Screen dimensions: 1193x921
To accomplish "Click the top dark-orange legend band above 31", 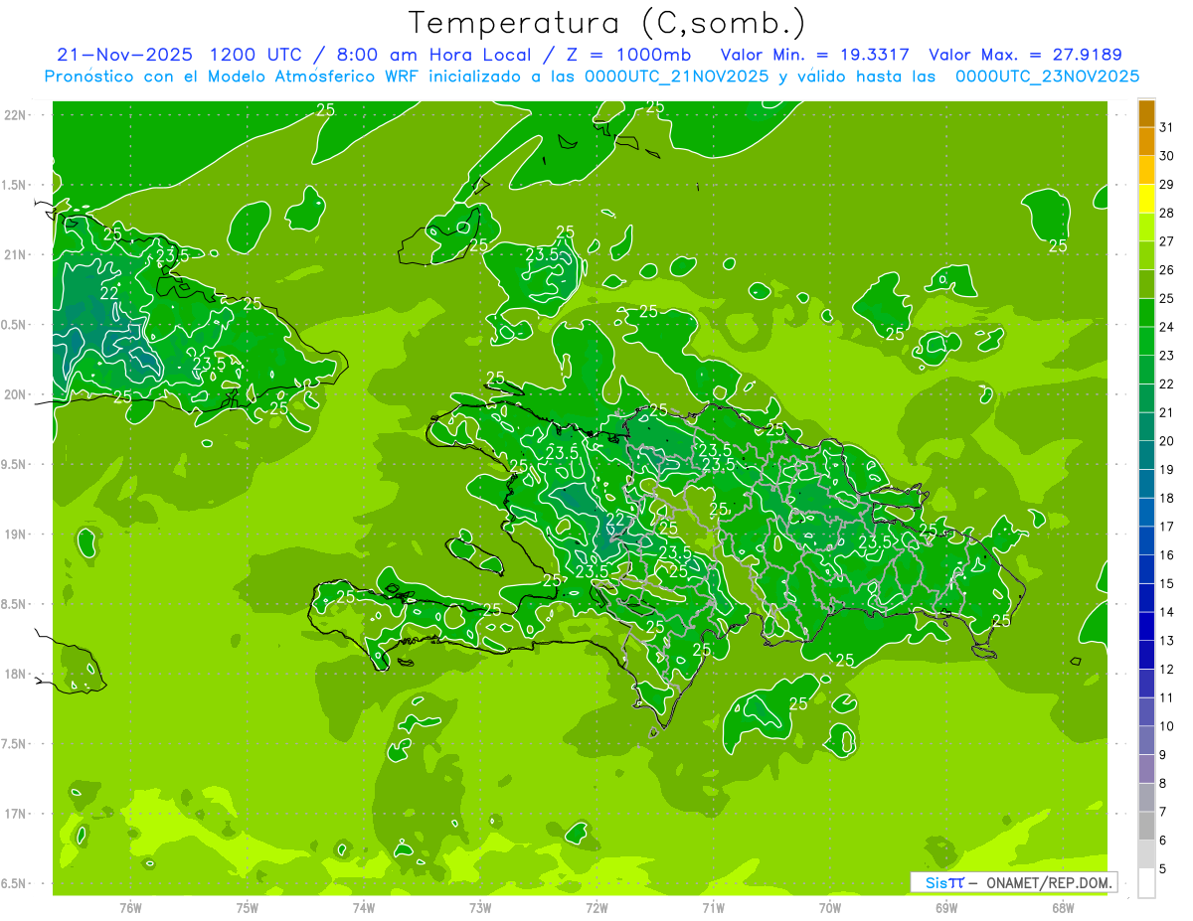I will (1146, 113).
